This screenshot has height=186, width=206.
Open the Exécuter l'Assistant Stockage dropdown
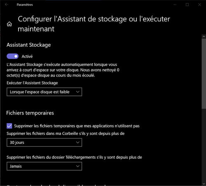[x=44, y=92]
